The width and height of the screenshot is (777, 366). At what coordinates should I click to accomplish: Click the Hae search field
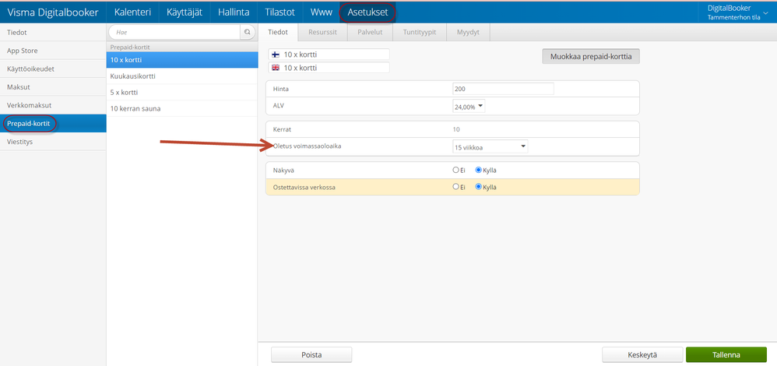click(x=174, y=32)
